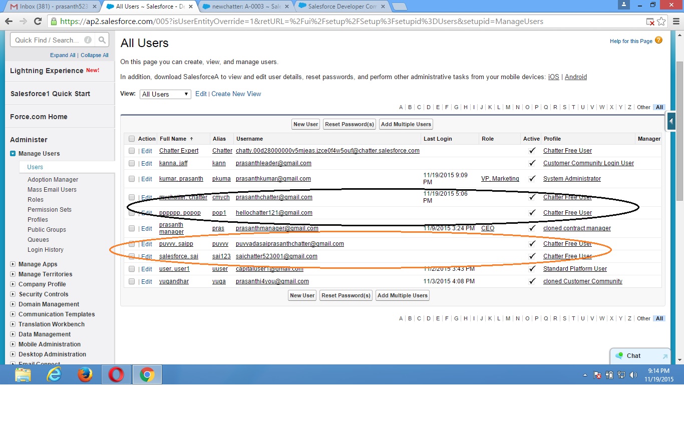Click the top Reset Password(s) button
This screenshot has width=684, height=425.
click(x=350, y=124)
